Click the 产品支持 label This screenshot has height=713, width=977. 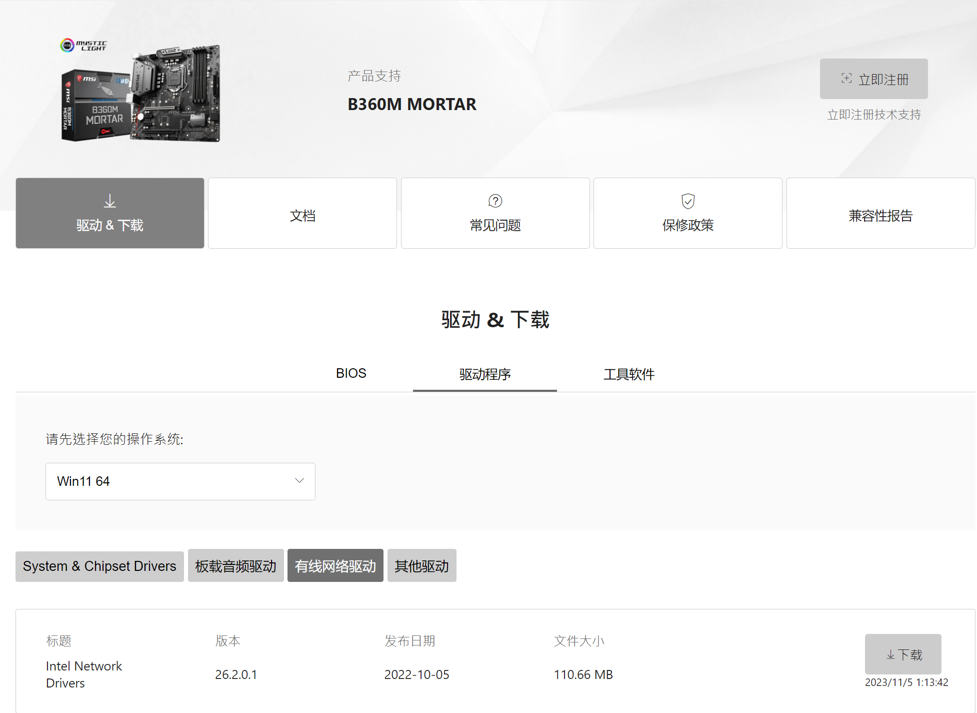[x=374, y=76]
